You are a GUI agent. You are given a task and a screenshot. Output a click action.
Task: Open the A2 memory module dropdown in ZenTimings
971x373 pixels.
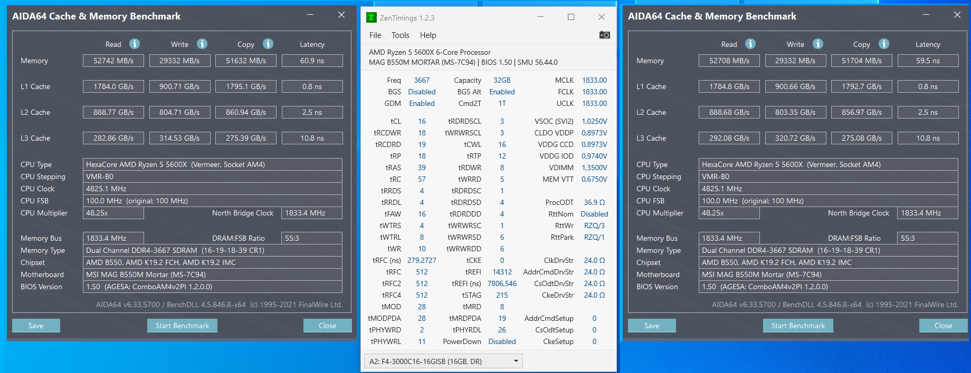click(x=443, y=361)
